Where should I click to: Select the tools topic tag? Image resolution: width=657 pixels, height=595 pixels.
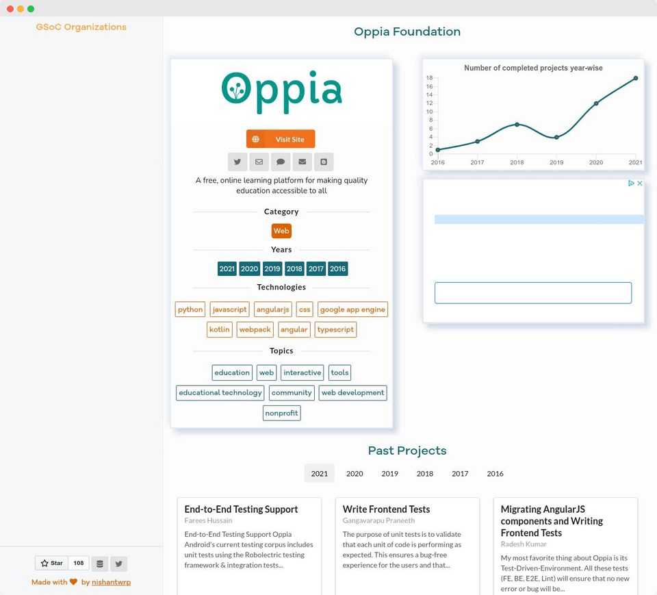340,372
